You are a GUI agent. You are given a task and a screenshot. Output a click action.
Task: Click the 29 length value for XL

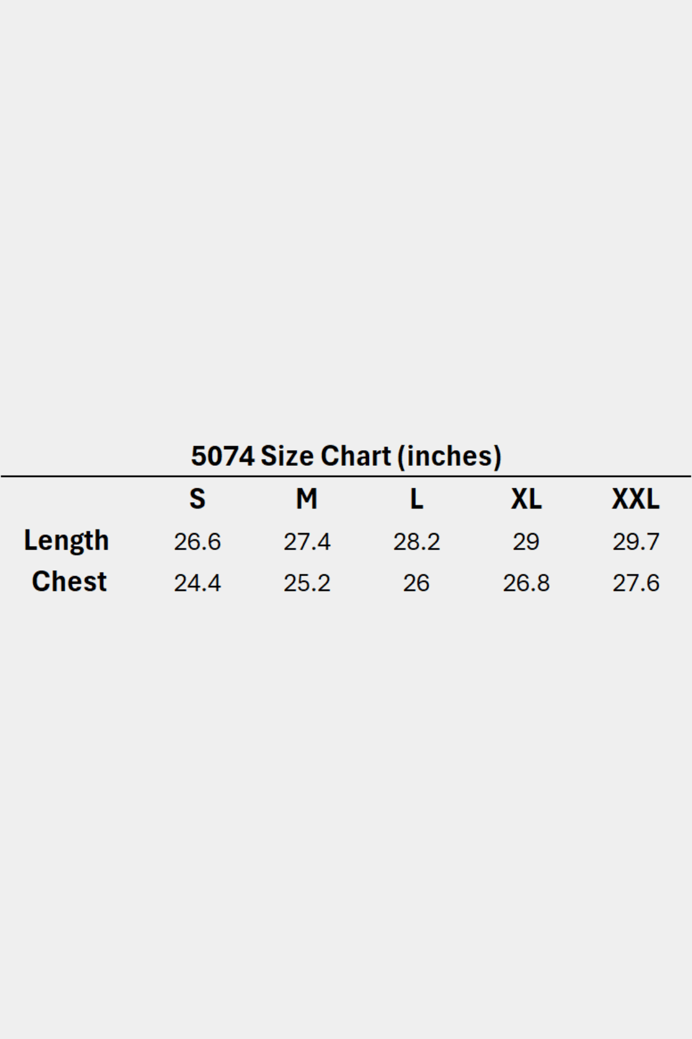point(526,541)
